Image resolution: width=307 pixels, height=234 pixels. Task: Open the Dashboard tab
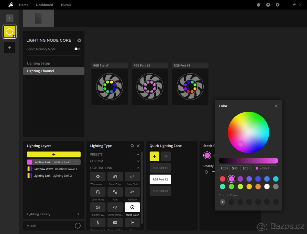[45, 5]
